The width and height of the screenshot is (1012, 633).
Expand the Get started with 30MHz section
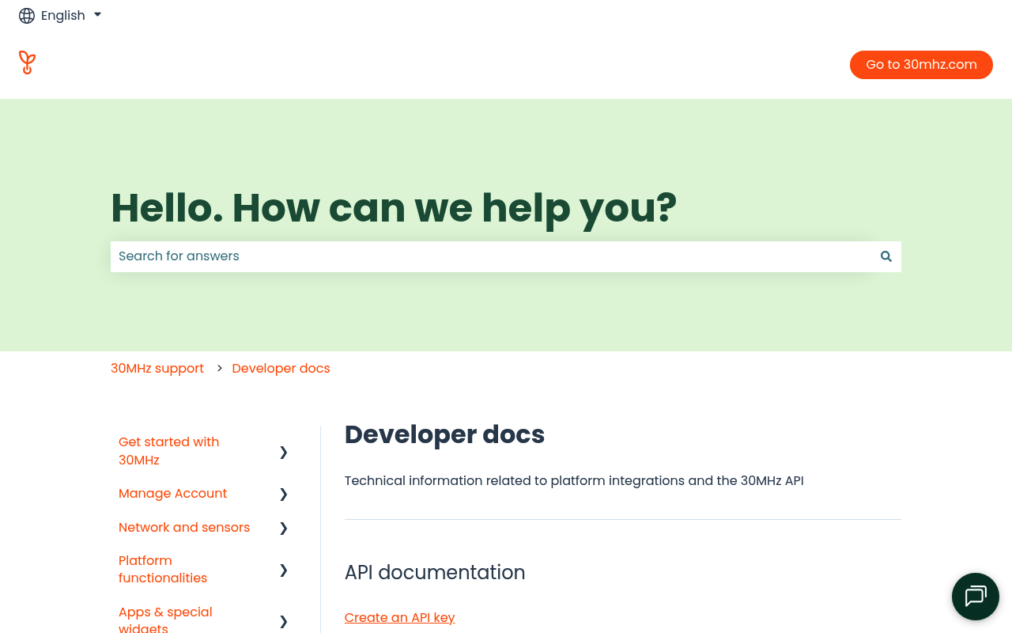[284, 452]
